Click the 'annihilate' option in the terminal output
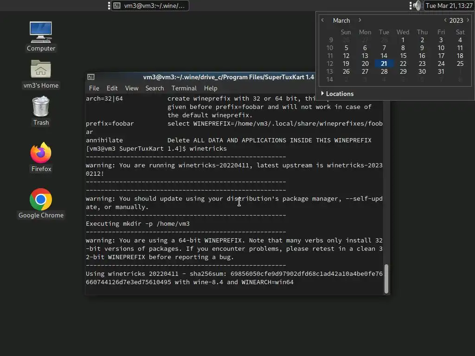The height and width of the screenshot is (356, 475). [104, 140]
